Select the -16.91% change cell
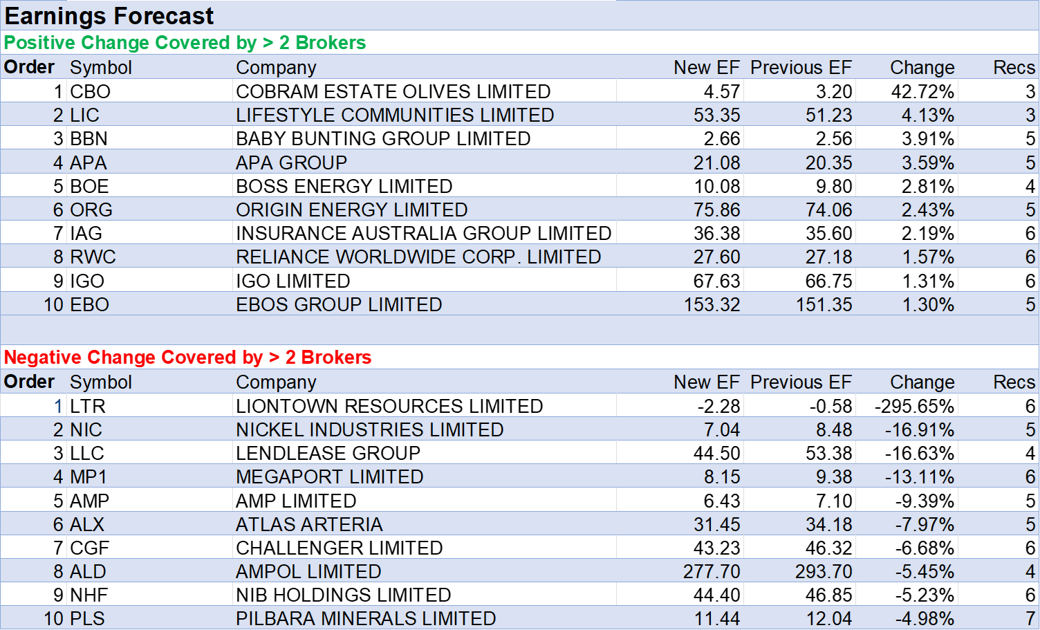The width and height of the screenshot is (1040, 630). pos(919,430)
